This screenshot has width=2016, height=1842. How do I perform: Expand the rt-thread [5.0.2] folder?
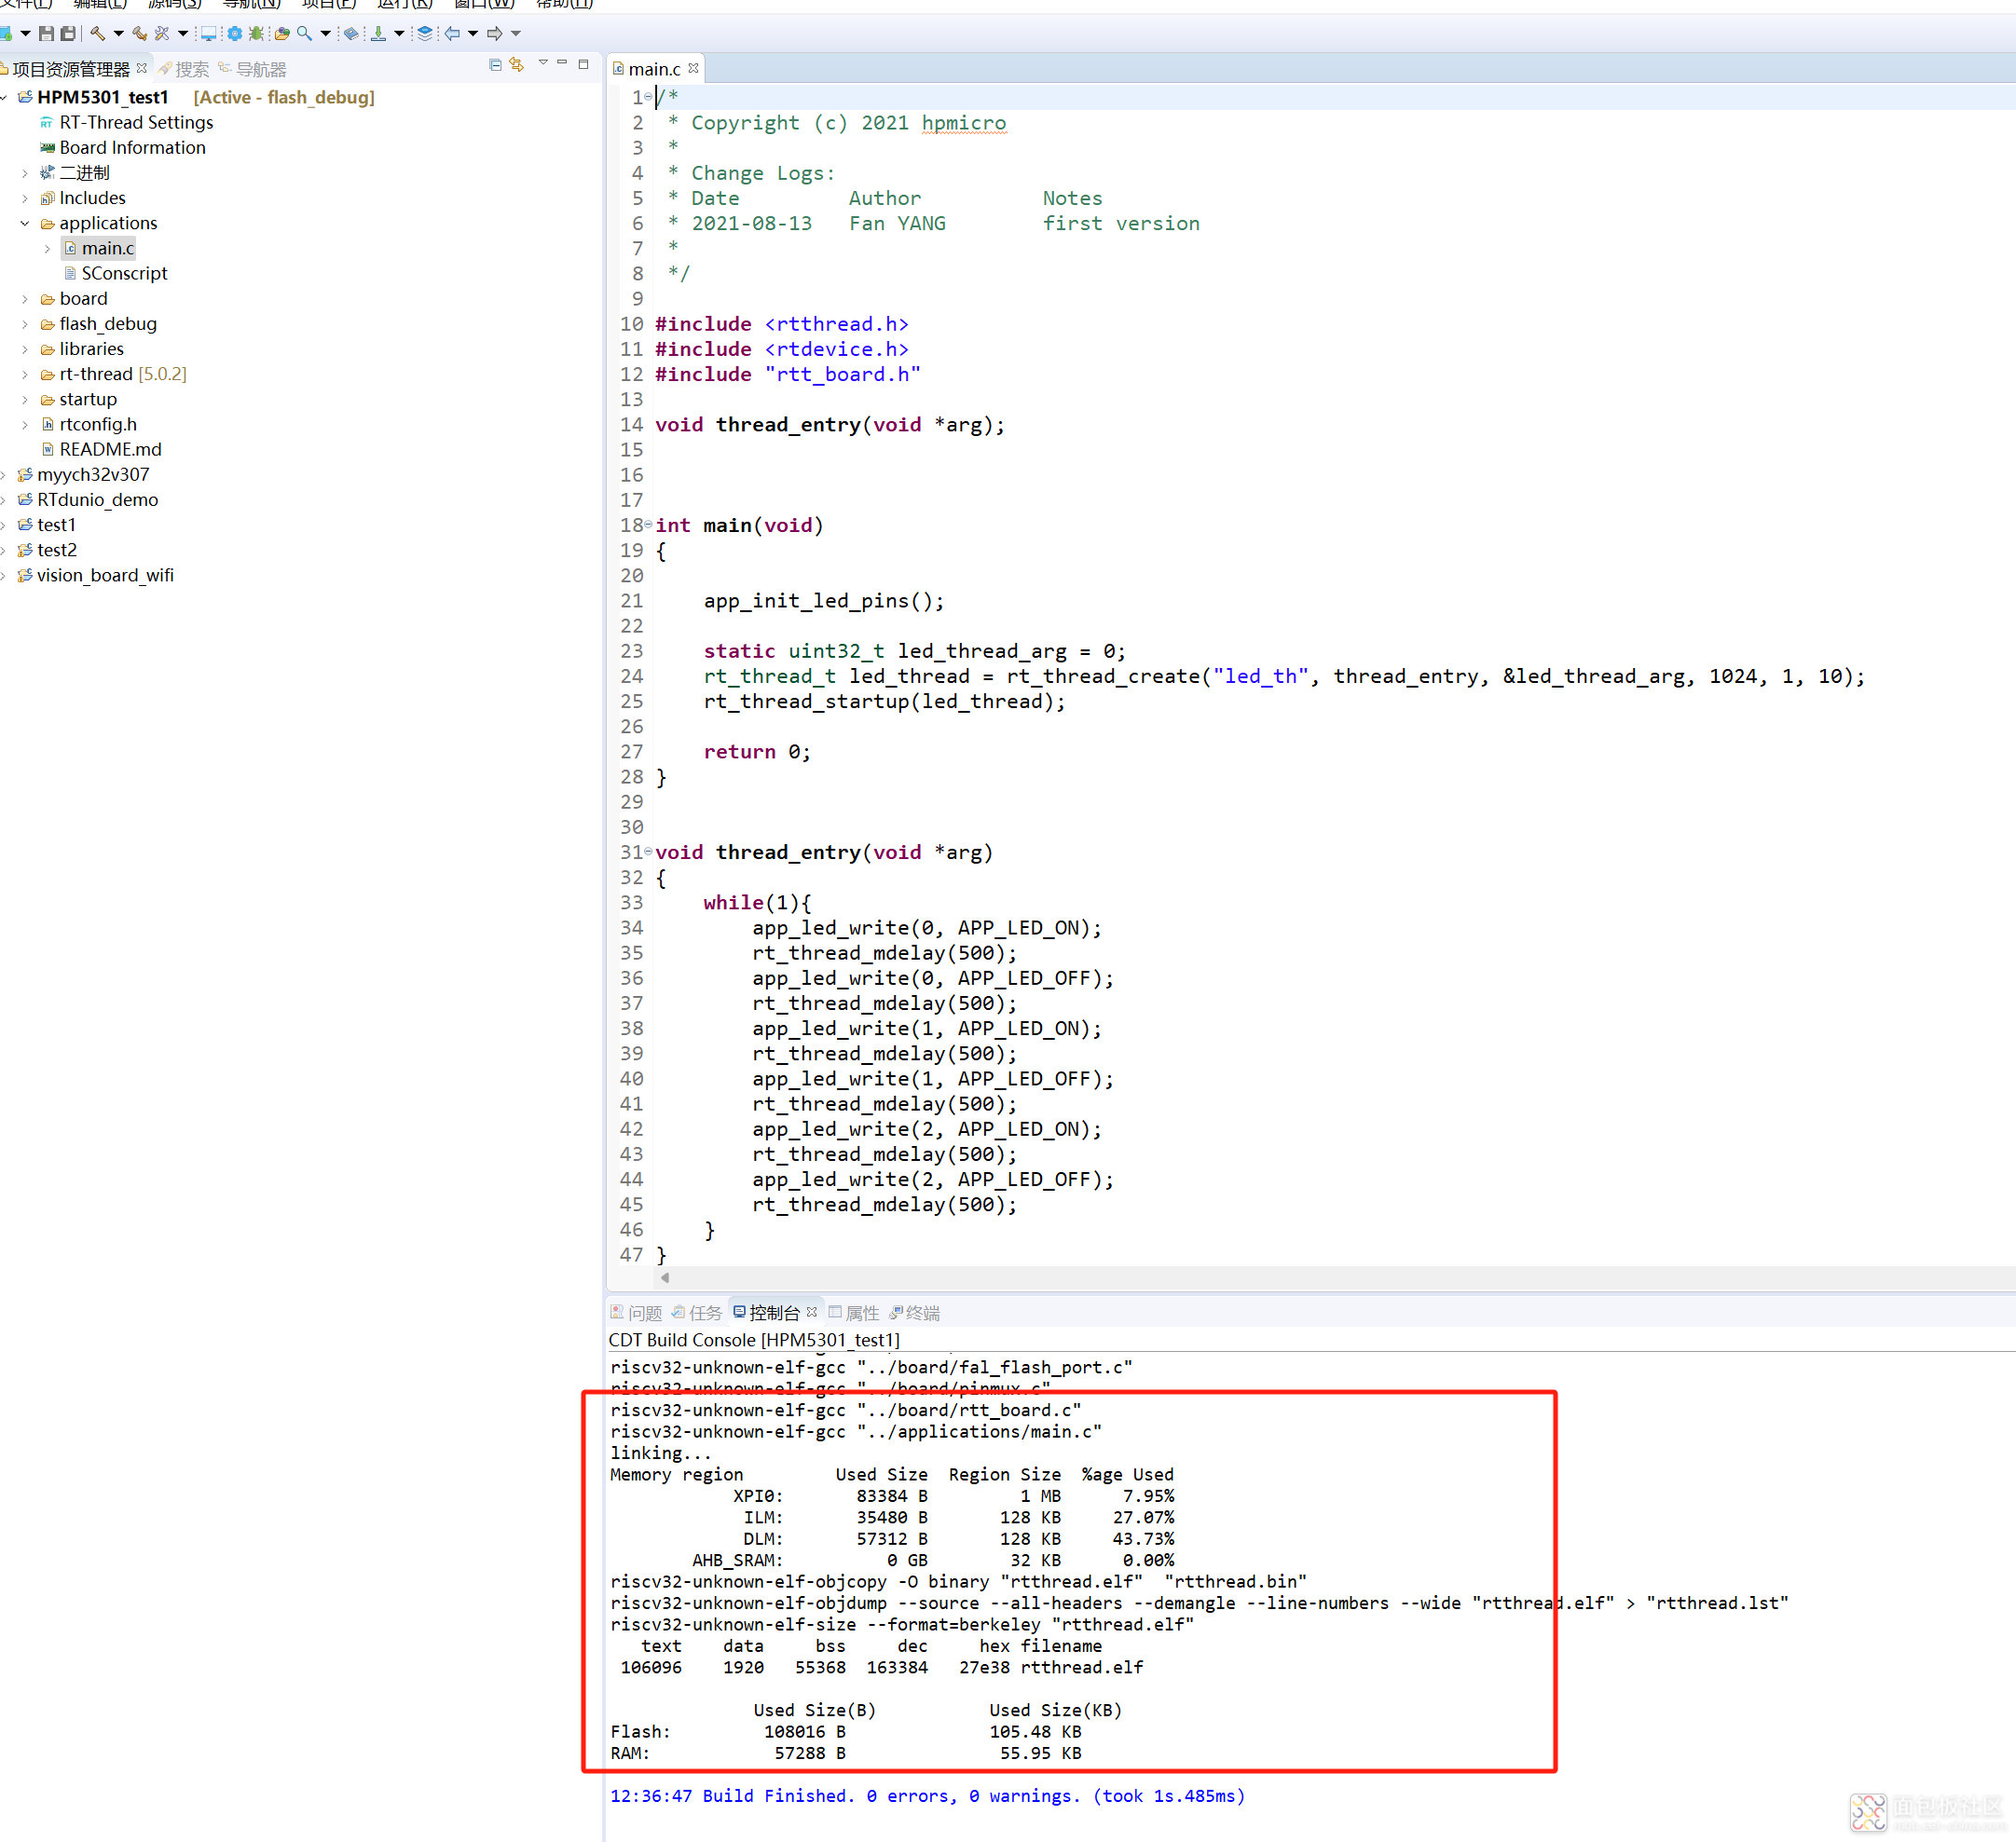[x=25, y=375]
